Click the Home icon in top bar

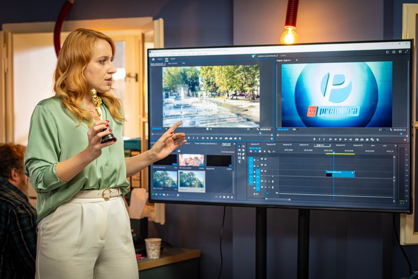tap(153, 59)
